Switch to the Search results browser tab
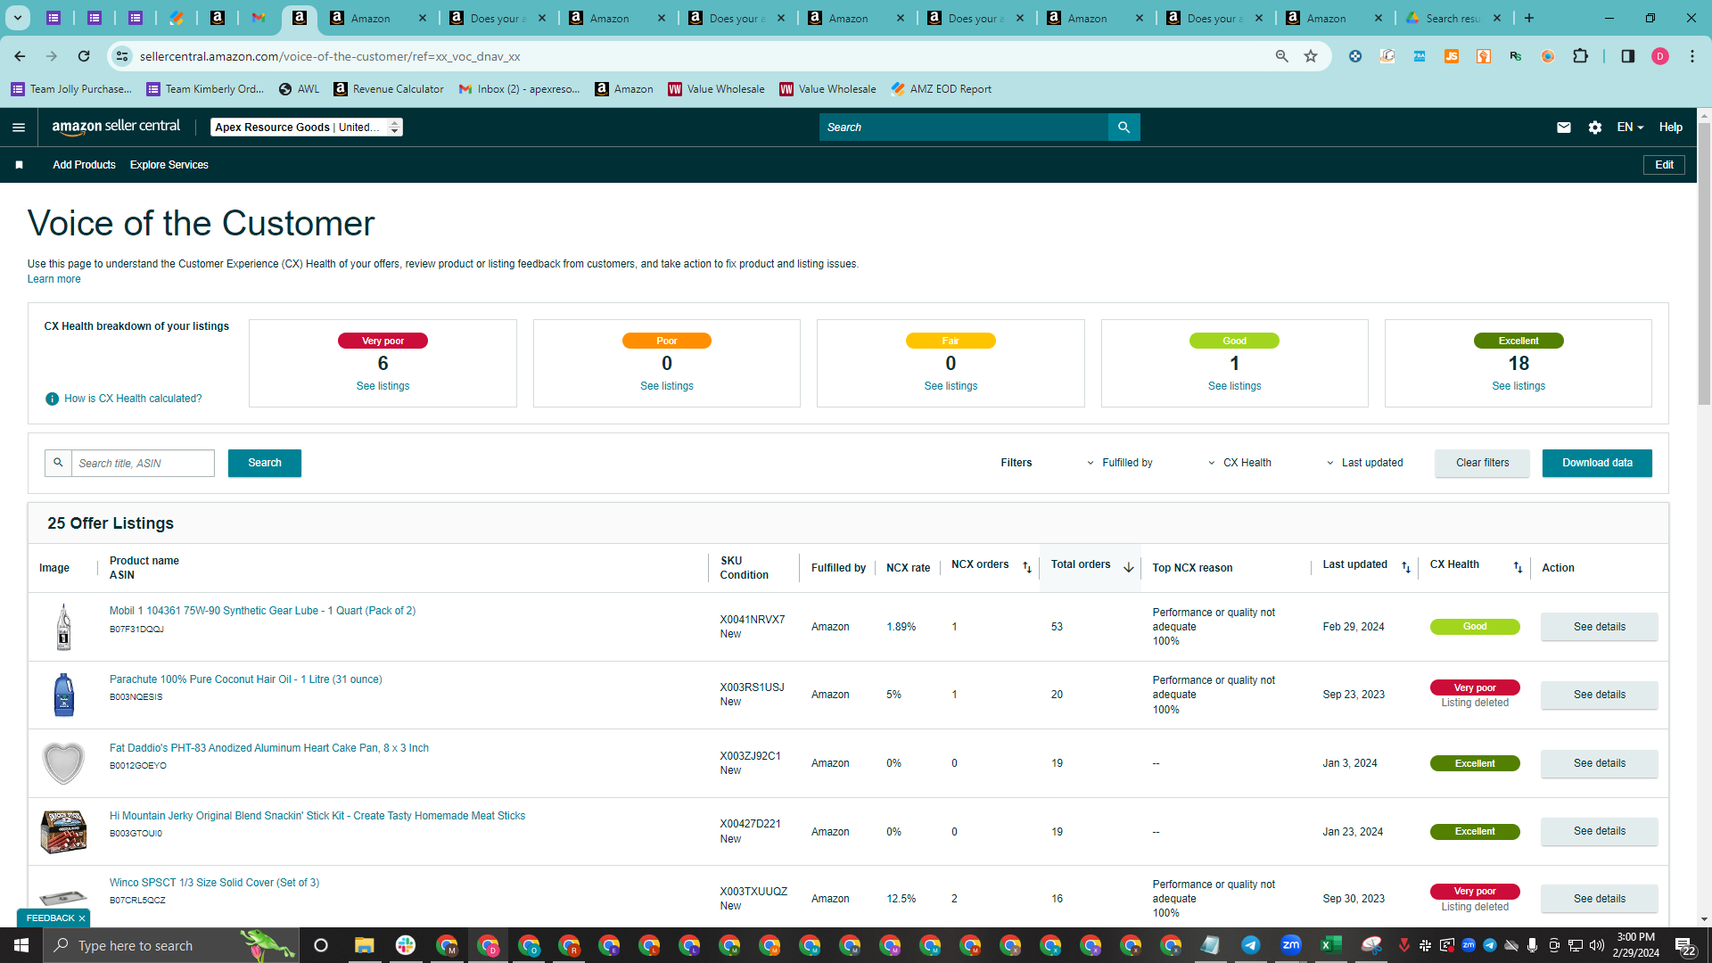 1453,18
